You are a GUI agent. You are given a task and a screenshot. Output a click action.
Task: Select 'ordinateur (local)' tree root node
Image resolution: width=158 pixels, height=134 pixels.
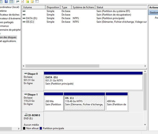pos(10,7)
